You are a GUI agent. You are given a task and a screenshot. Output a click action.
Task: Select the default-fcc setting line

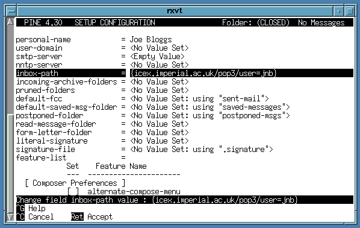point(142,99)
